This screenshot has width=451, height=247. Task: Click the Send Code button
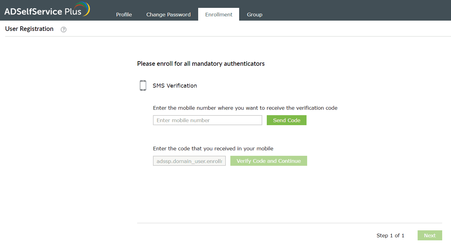[x=286, y=120]
